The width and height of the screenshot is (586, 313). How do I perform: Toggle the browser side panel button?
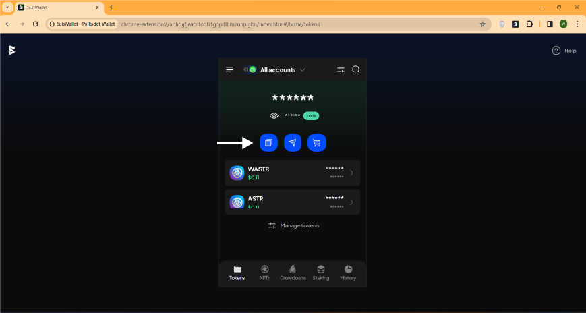(x=549, y=24)
